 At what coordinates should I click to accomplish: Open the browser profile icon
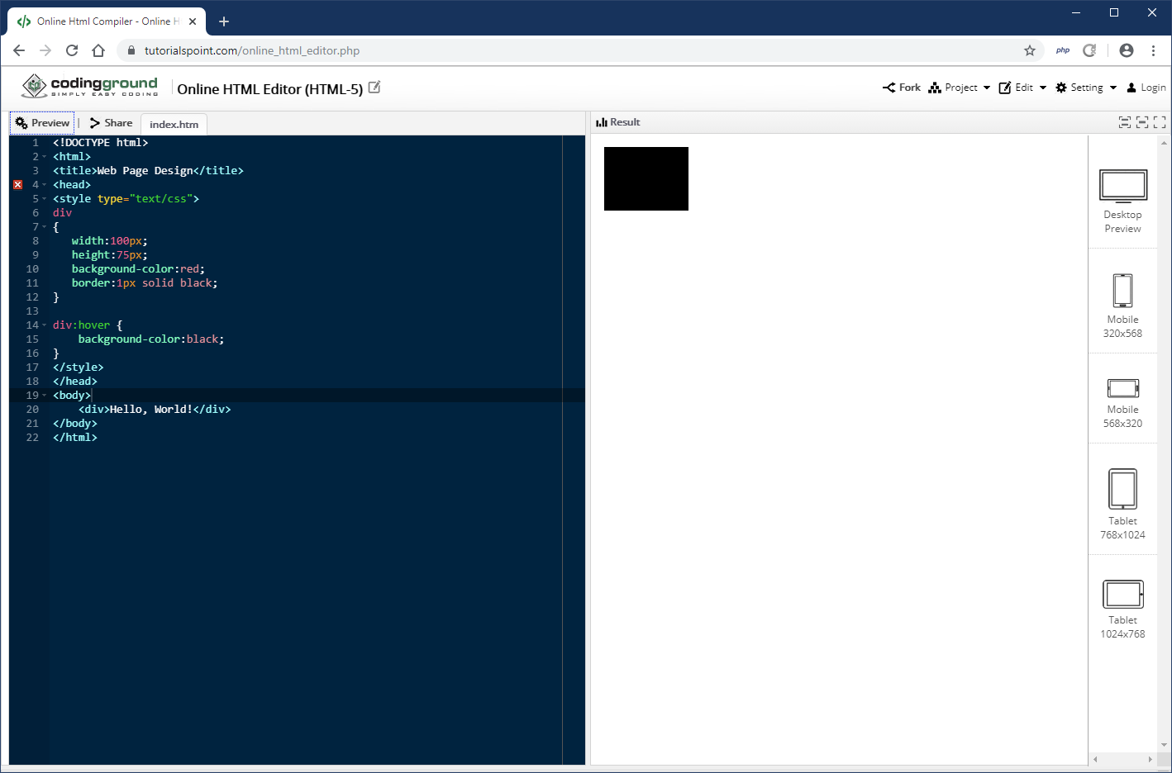[1127, 50]
